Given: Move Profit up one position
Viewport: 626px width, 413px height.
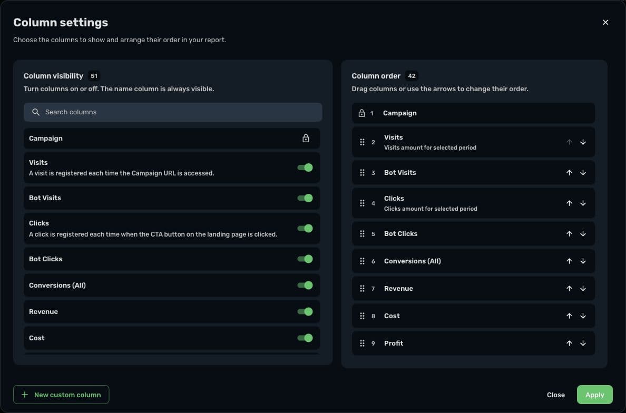Looking at the screenshot, I should click(x=569, y=343).
